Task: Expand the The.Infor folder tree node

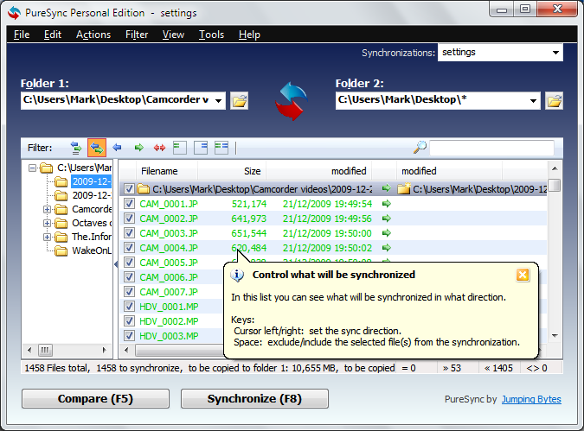Action: [47, 237]
